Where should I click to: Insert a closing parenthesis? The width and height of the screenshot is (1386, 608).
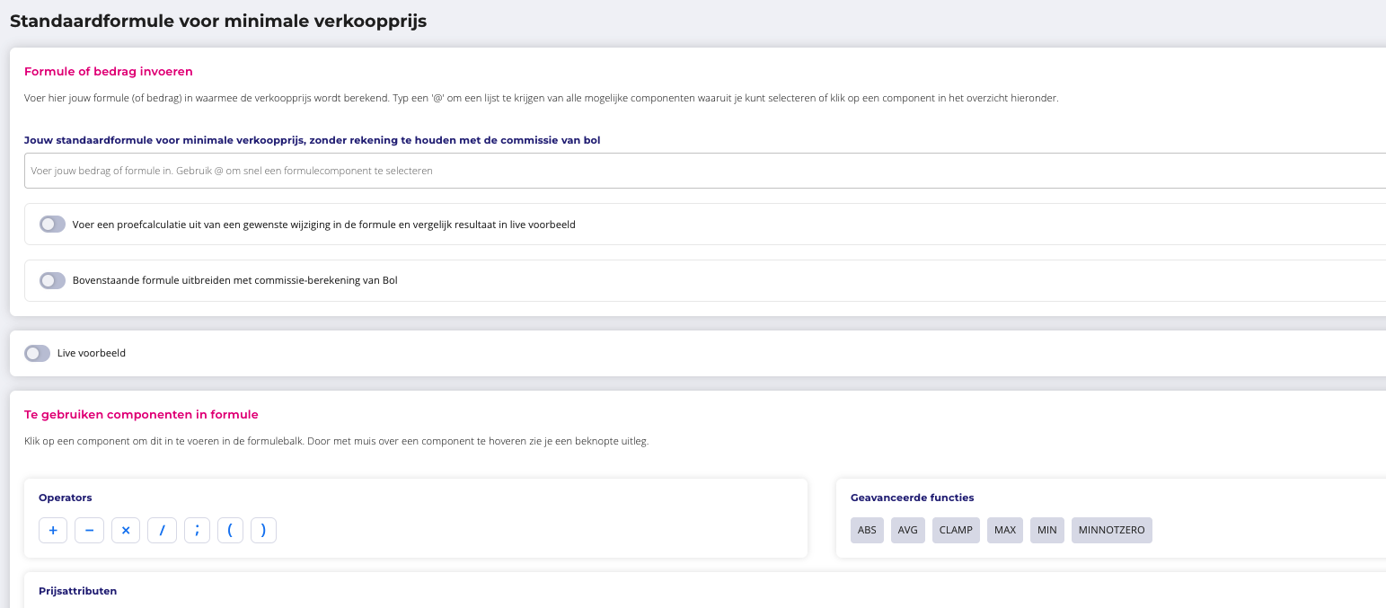(x=263, y=531)
